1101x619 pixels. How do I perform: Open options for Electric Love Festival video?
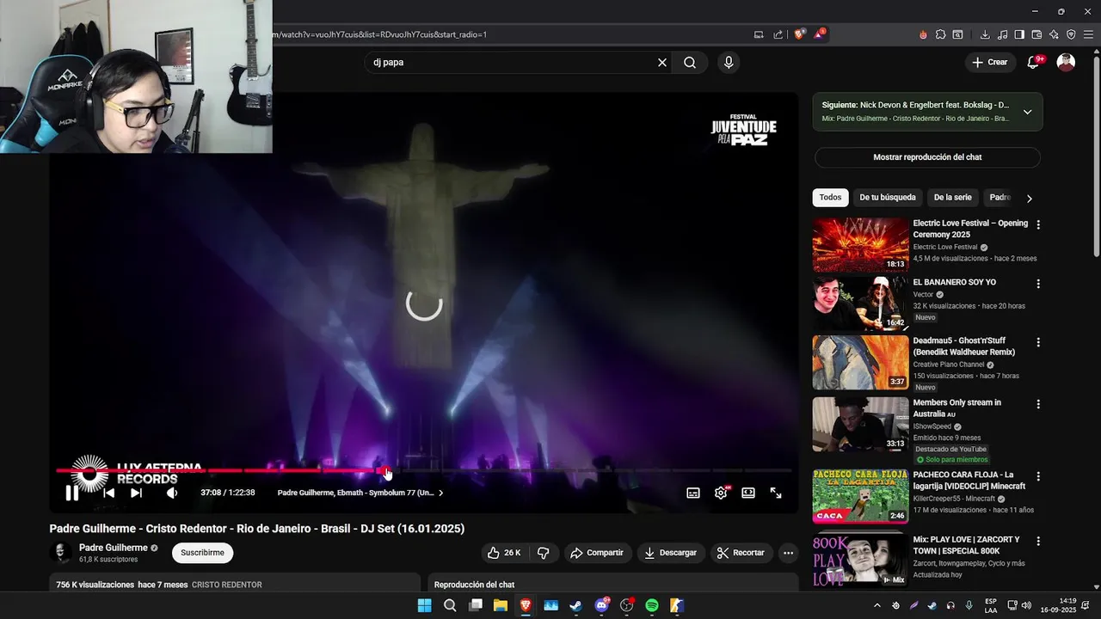[1038, 224]
